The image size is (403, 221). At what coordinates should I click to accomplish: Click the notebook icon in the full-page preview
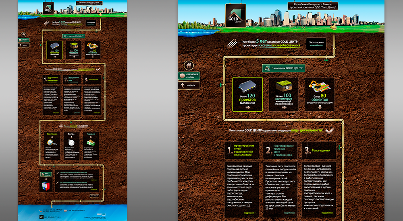54,46
